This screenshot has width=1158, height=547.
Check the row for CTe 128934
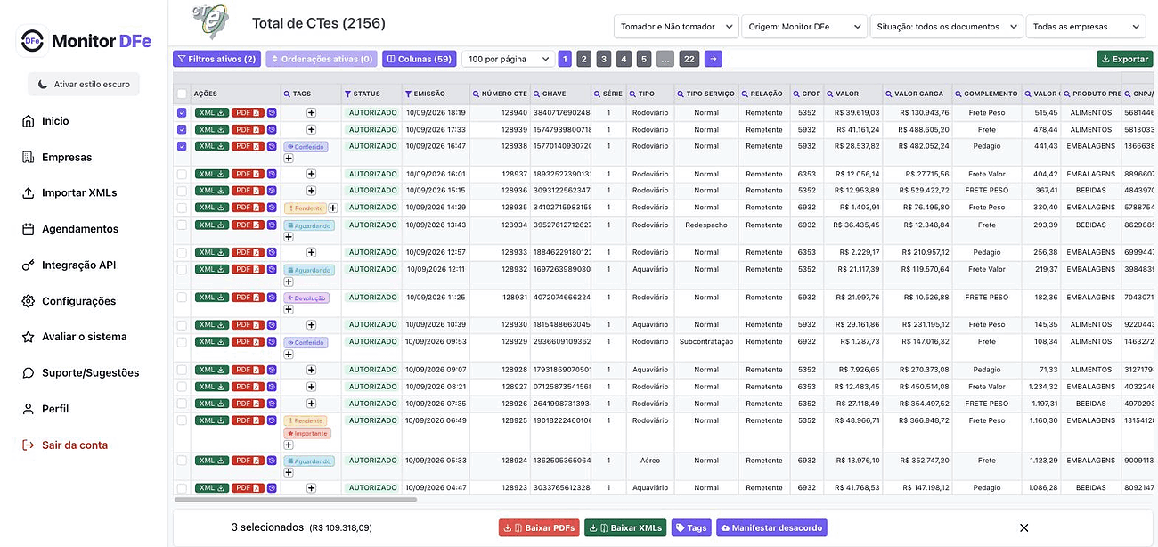tap(182, 225)
